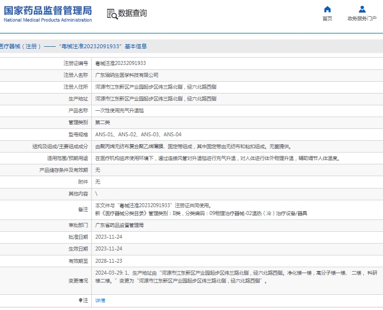Open the 政务服务门户 link
The width and height of the screenshot is (383, 310).
point(362,19)
